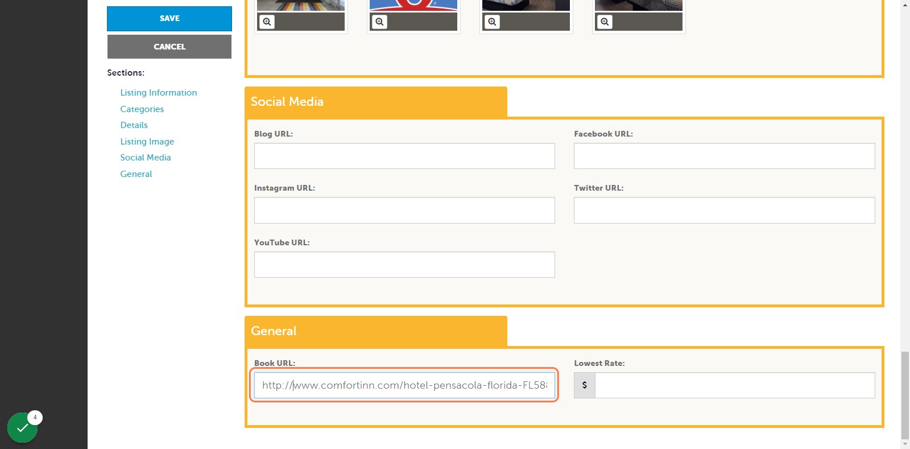
Task: Click the Lowest Rate: label
Action: coord(599,363)
